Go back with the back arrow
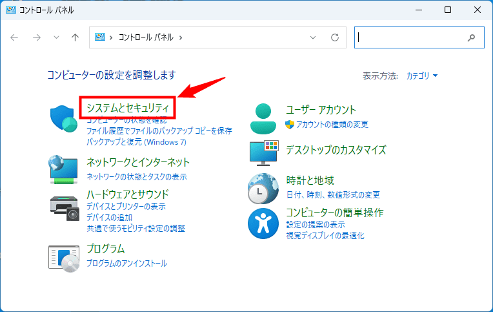The image size is (493, 312). 14,37
